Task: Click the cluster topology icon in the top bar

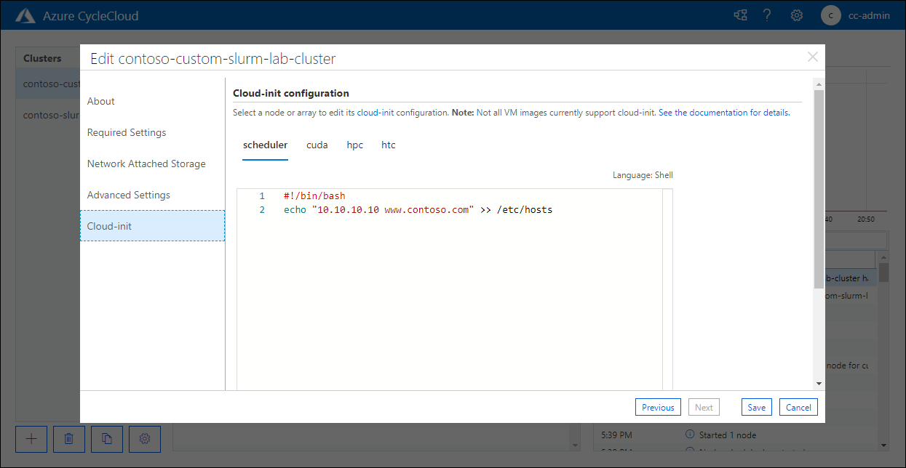Action: click(x=739, y=15)
